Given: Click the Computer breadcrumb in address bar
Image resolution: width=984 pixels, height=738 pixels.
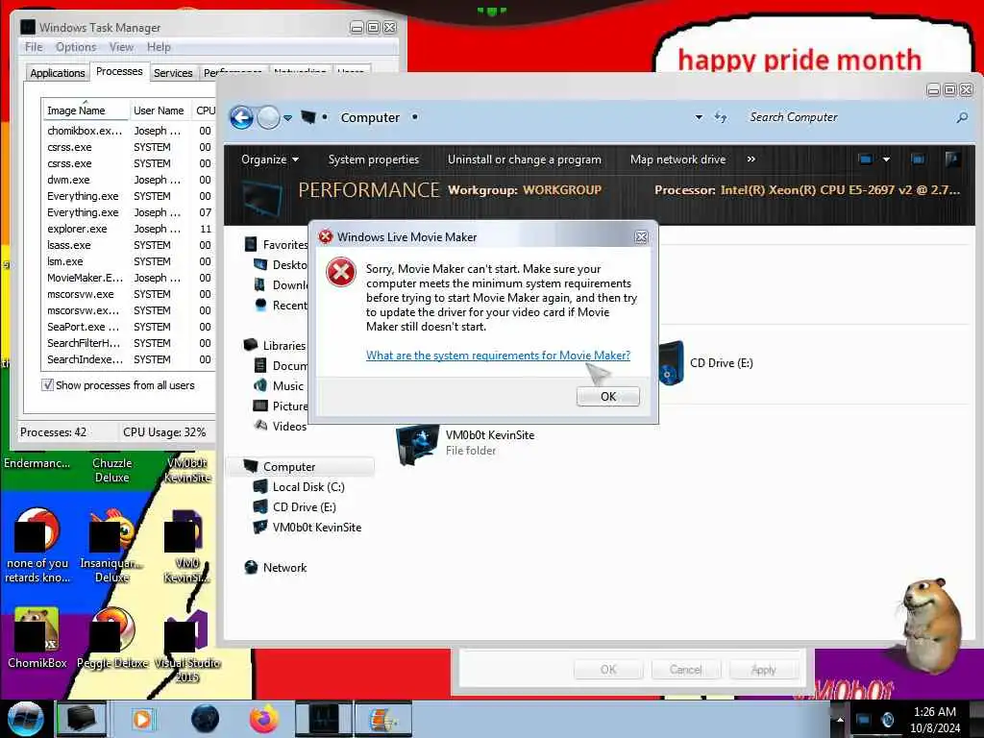Looking at the screenshot, I should point(370,117).
